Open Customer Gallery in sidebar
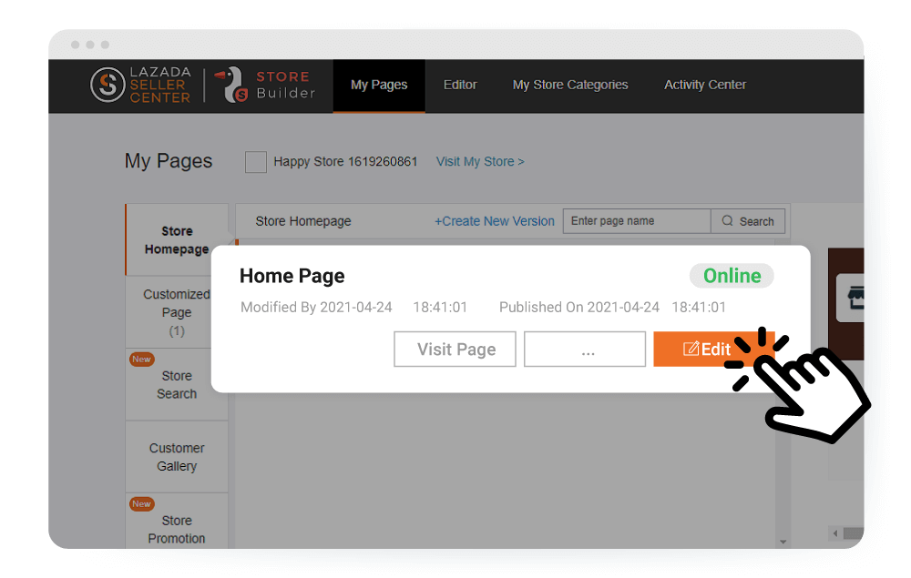 coord(177,457)
